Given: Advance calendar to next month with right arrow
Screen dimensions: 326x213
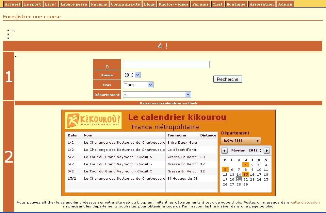Looking at the screenshot, I should click(266, 150).
